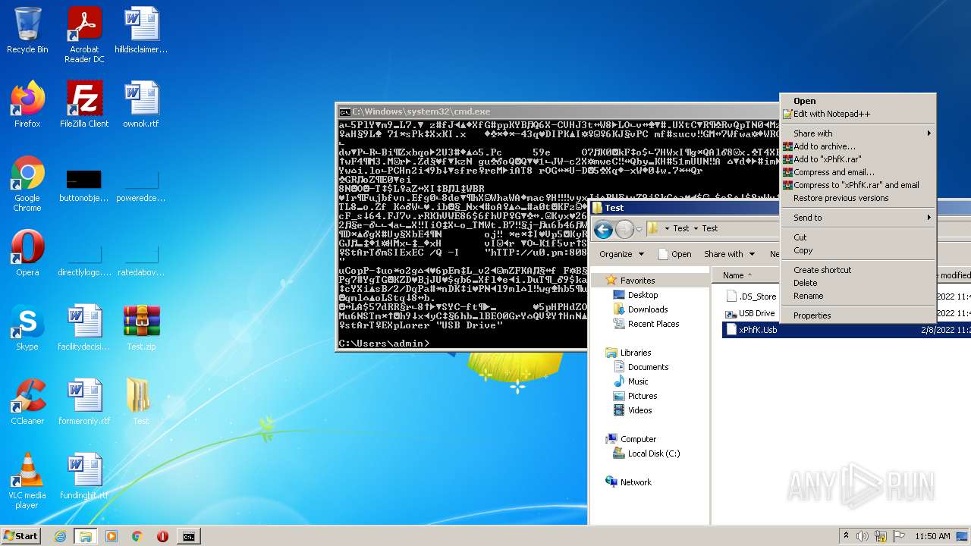
Task: Click Computer in navigation pane
Action: point(638,439)
